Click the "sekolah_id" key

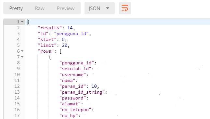point(75,69)
